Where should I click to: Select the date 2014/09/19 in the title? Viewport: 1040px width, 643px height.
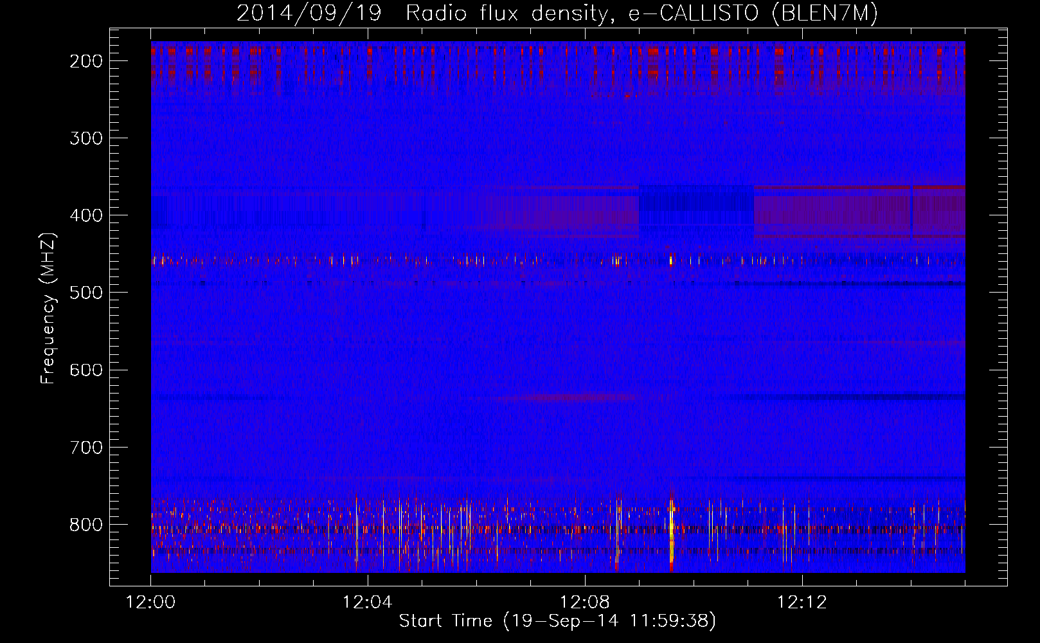(x=309, y=14)
